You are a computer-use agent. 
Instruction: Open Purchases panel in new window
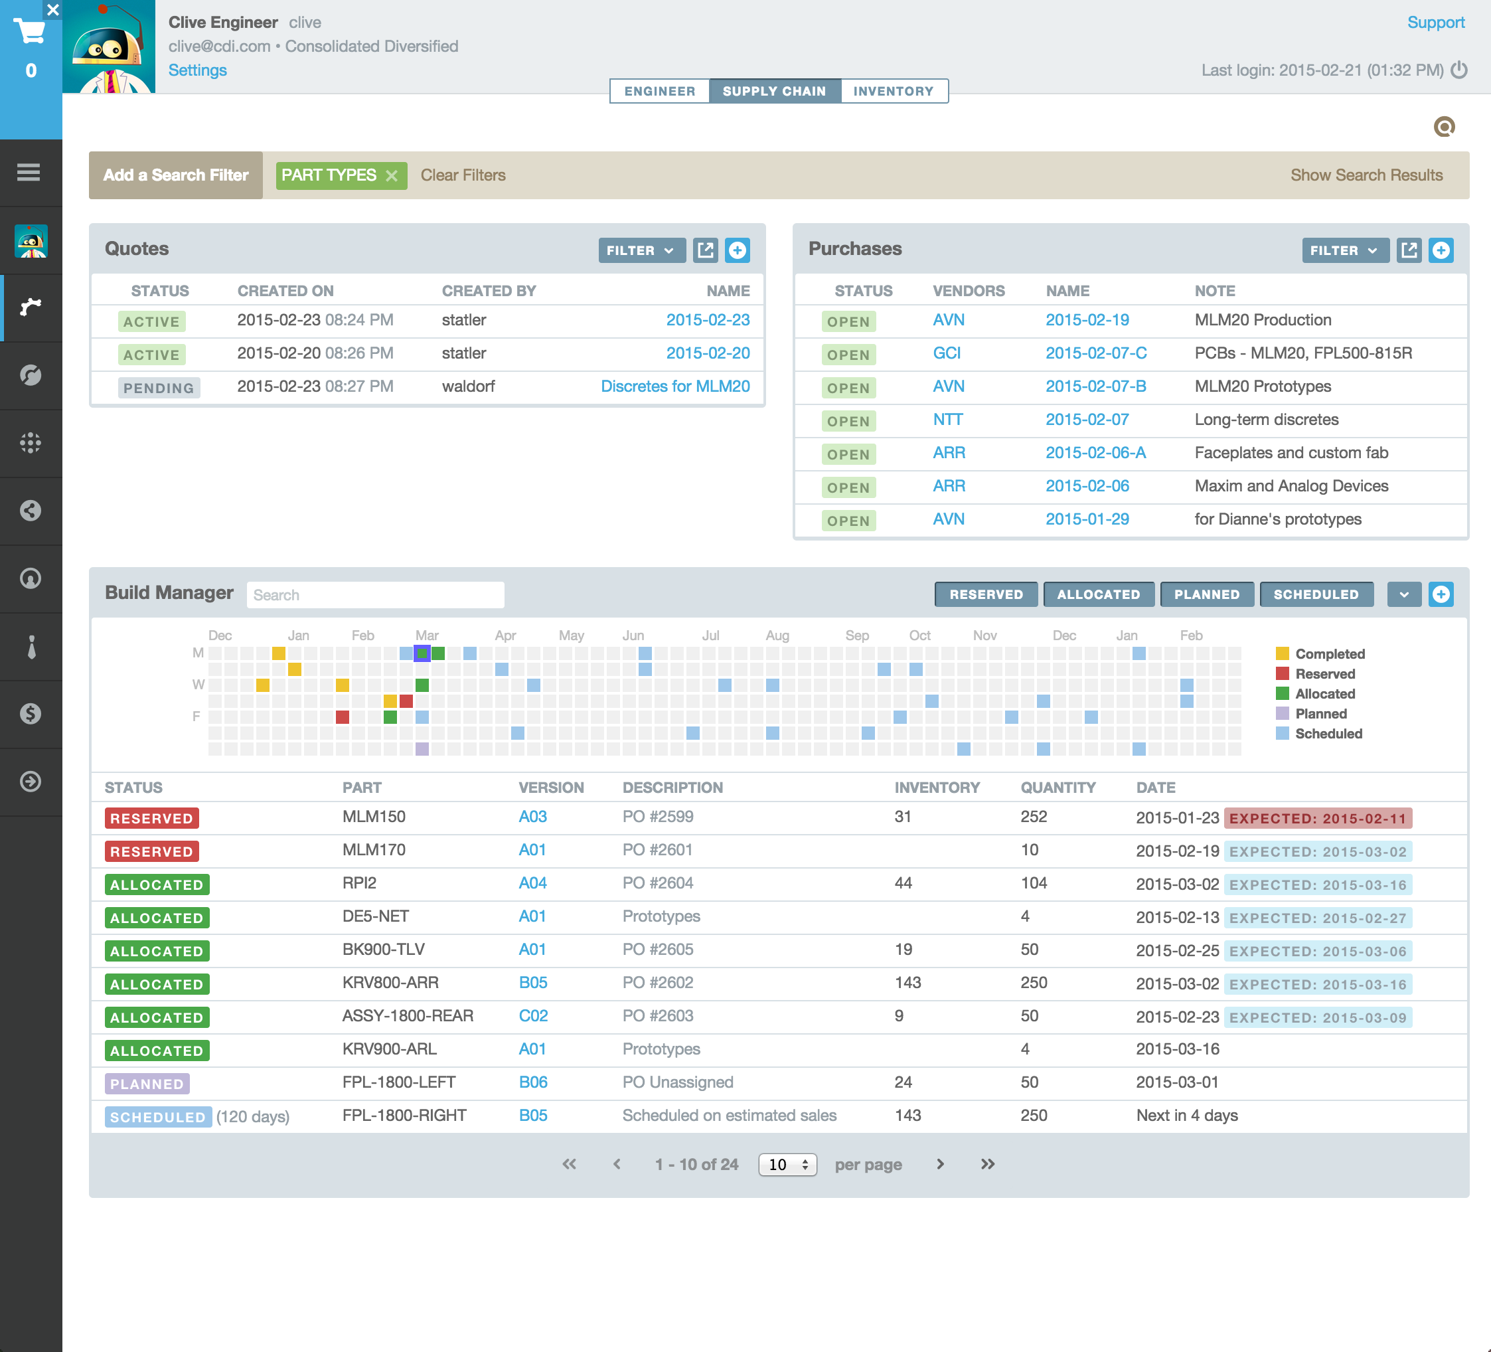[1409, 250]
